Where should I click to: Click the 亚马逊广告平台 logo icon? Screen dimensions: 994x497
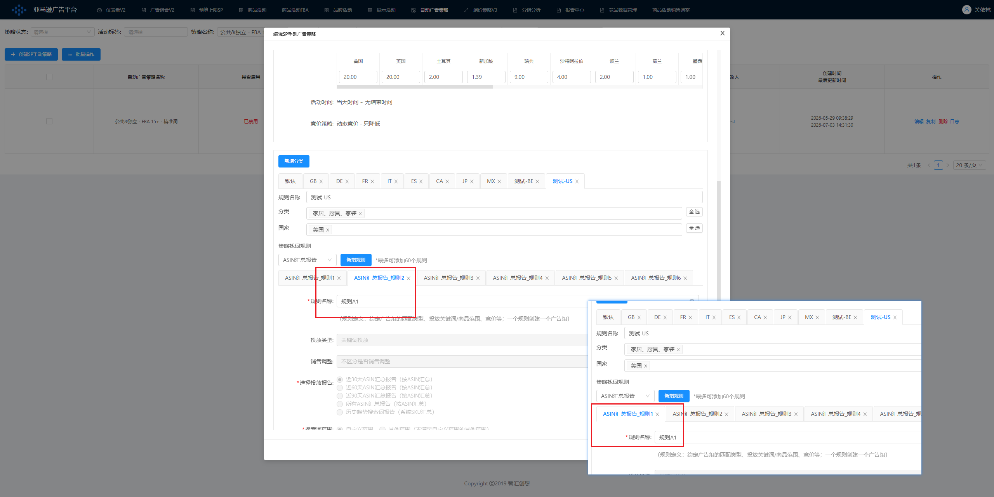[19, 10]
